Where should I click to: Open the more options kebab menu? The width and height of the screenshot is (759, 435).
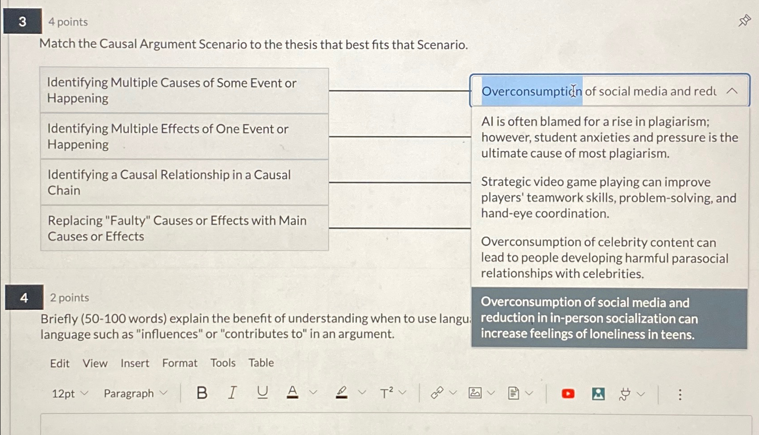coord(680,394)
